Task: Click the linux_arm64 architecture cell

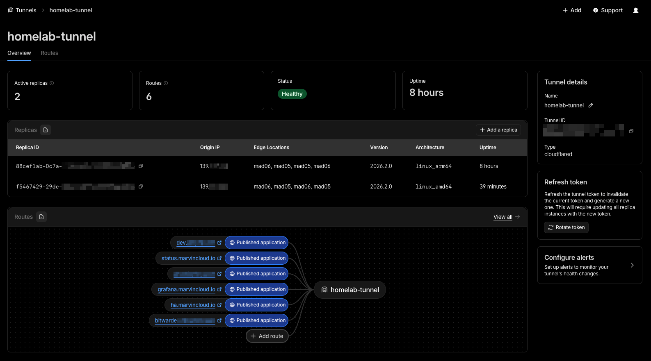Action: pyautogui.click(x=434, y=166)
